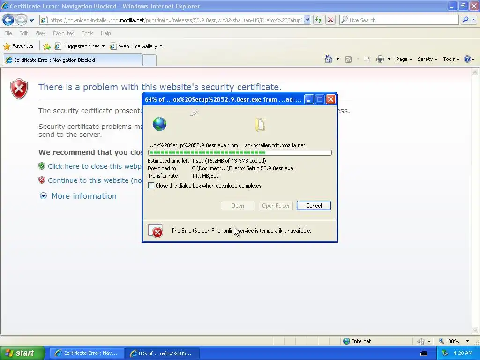Click the red shield error icon
Image resolution: width=480 pixels, height=360 pixels.
[19, 89]
